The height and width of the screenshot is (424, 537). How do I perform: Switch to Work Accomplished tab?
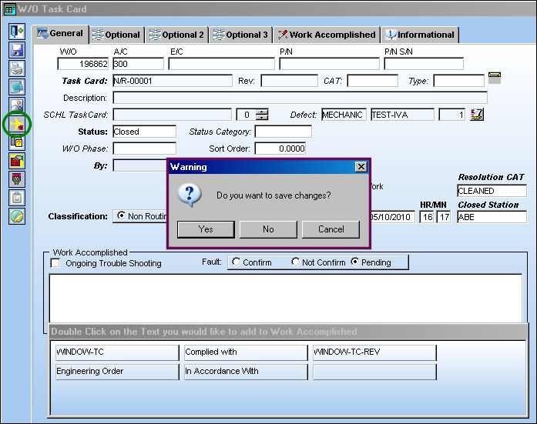(327, 35)
